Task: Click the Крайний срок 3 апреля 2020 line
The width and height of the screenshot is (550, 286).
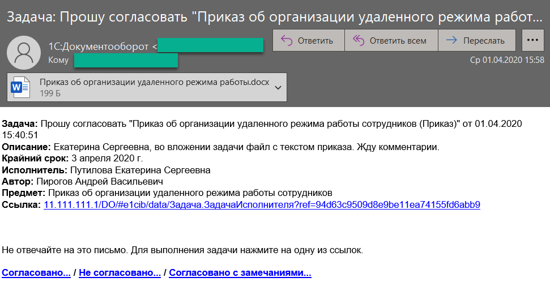Action: point(73,158)
